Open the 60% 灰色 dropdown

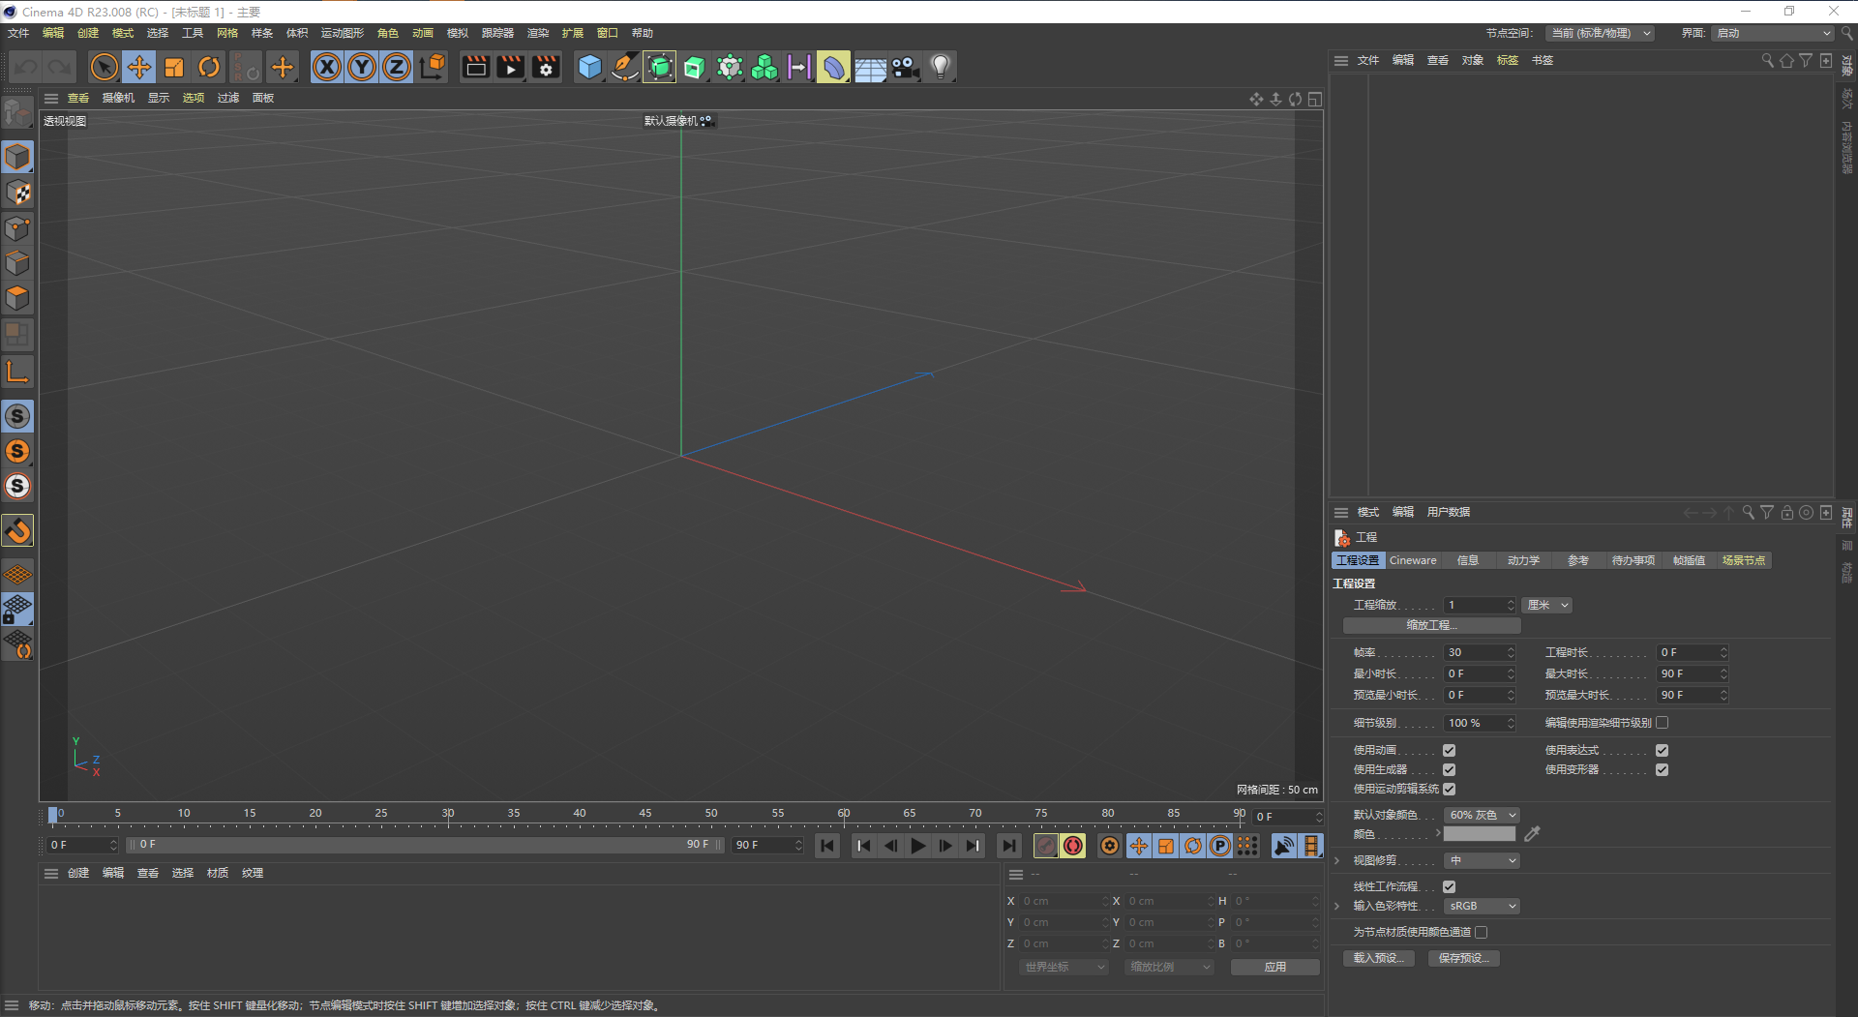1482,814
